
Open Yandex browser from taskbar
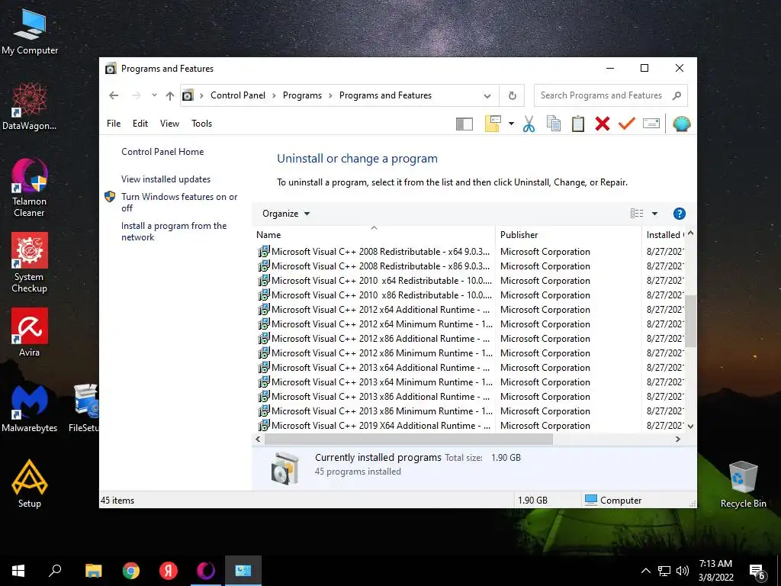point(169,571)
